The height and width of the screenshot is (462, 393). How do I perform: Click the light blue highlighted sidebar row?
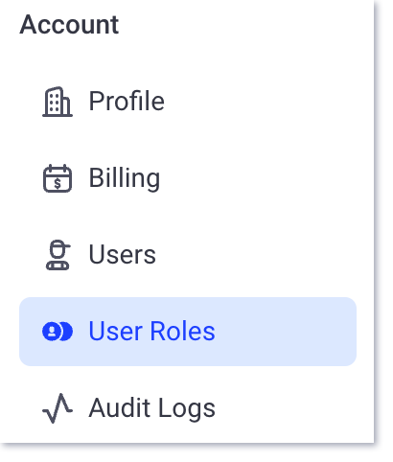(x=188, y=332)
